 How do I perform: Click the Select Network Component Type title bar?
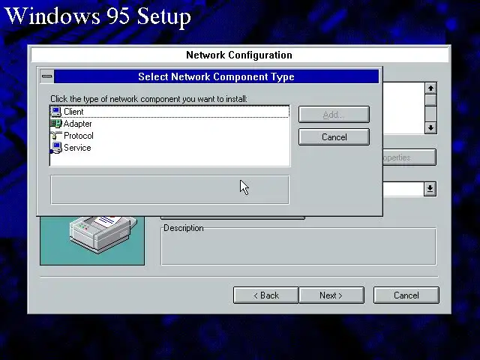pos(216,76)
